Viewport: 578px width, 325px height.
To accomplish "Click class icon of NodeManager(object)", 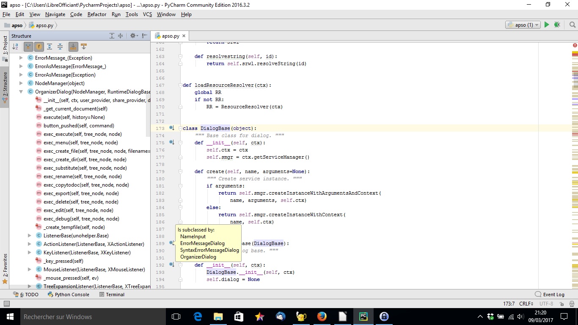I will [30, 83].
